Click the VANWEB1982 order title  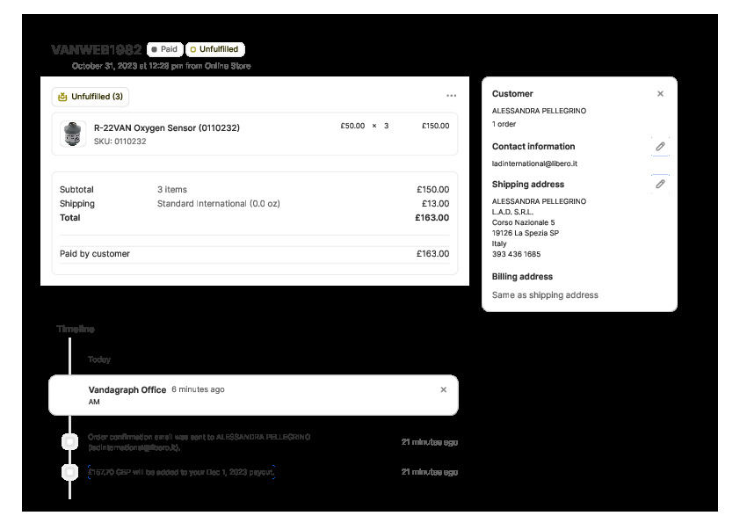pos(96,50)
